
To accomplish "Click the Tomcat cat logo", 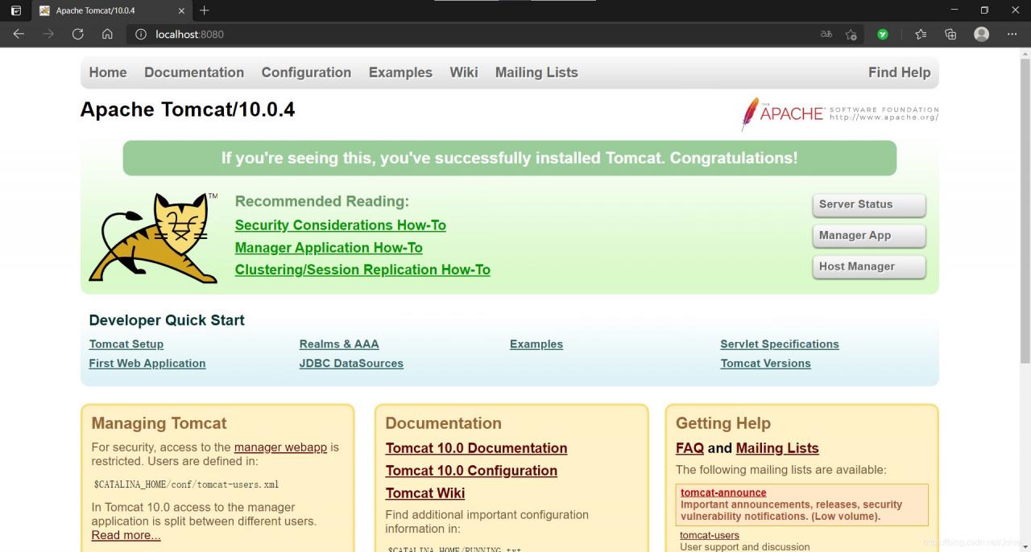I will [x=154, y=237].
